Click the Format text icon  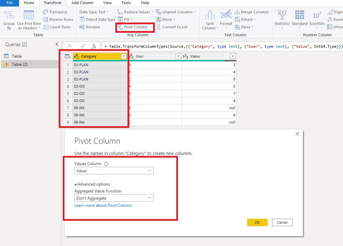click(226, 15)
